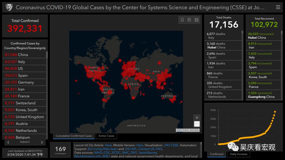Open the hamburger menu in the header
This screenshot has width=285, height=160.
(278, 7)
